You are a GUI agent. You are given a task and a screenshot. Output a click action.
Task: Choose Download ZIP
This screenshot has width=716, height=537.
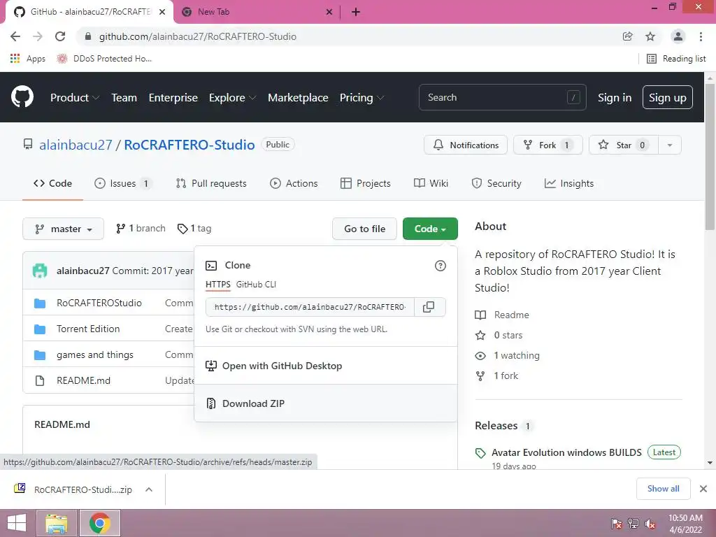(326, 403)
